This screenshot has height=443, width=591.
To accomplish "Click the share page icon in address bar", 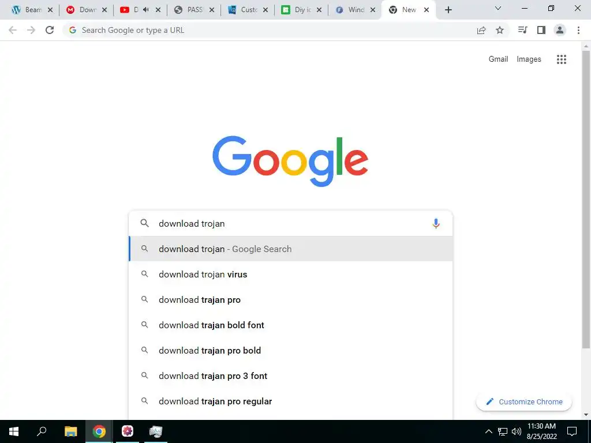I will [x=481, y=30].
